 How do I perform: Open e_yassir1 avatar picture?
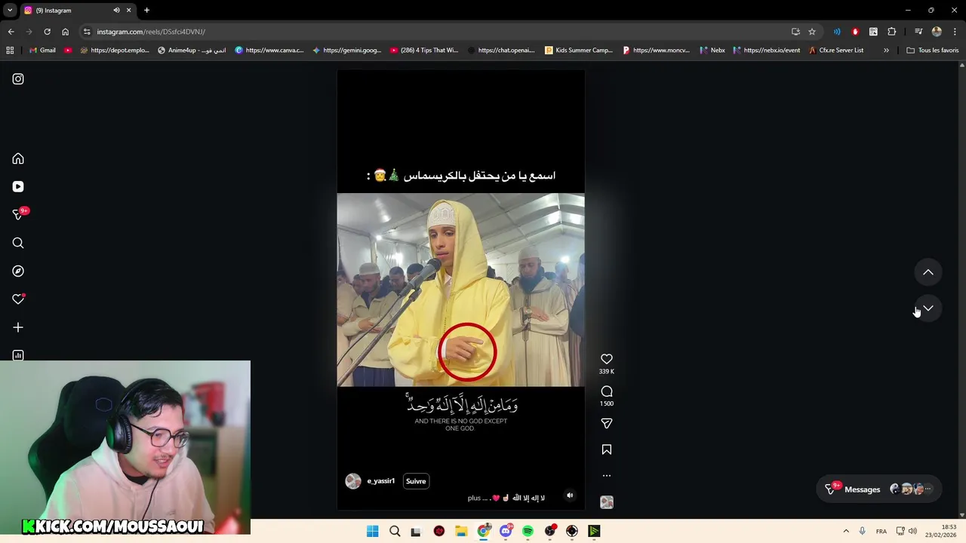pyautogui.click(x=353, y=481)
